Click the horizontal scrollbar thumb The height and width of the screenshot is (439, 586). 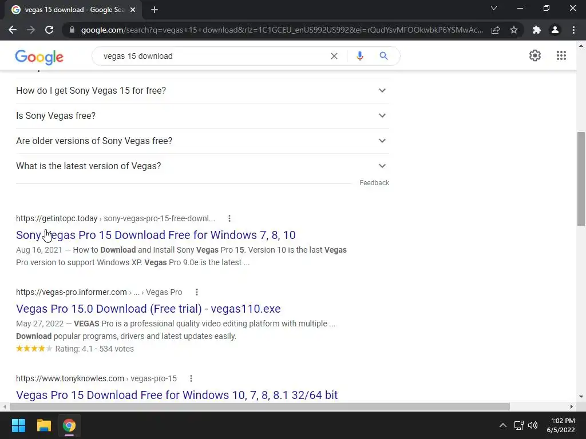pyautogui.click(x=260, y=406)
